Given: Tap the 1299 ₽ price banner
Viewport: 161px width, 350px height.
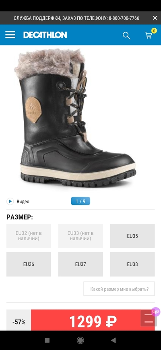Looking at the screenshot, I should point(93,320).
